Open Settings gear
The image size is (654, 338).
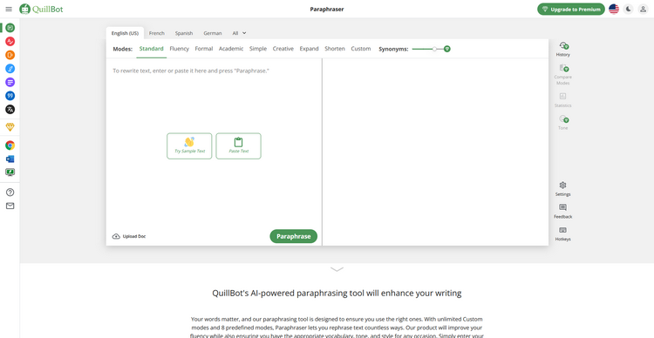[562, 189]
